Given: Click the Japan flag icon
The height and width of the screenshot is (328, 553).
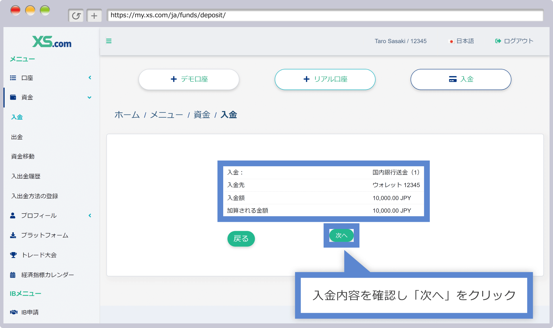Looking at the screenshot, I should (x=451, y=41).
